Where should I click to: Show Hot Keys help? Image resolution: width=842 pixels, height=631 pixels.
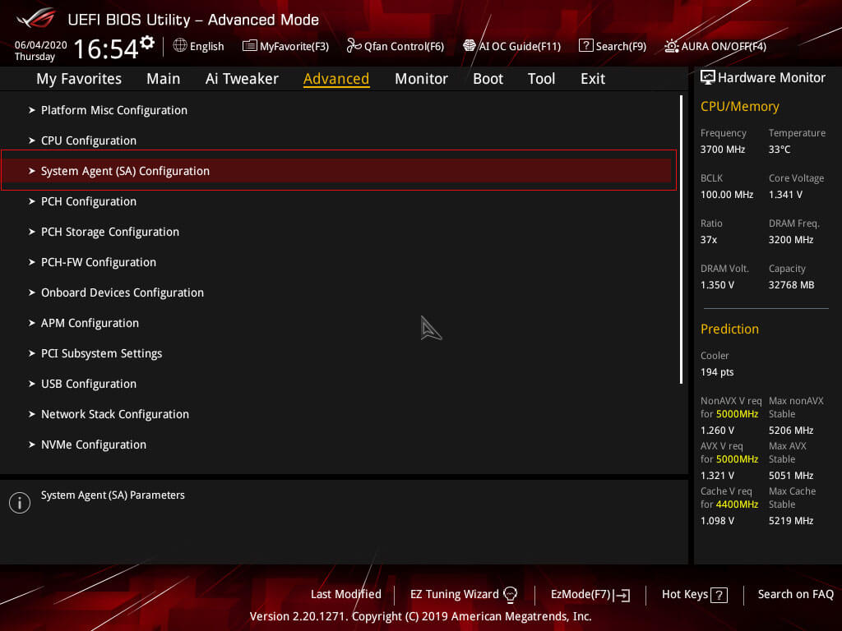tap(685, 594)
